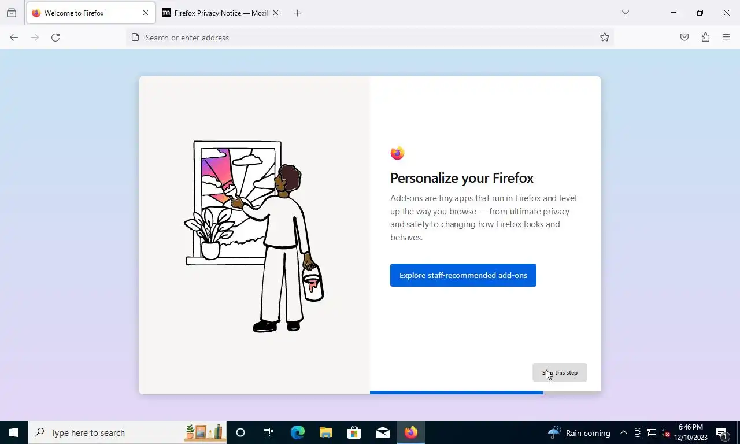The image size is (740, 444).
Task: Go forward one page
Action: coord(35,38)
